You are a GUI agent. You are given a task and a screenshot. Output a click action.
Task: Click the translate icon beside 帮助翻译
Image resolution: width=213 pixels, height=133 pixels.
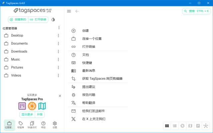pos(74,103)
